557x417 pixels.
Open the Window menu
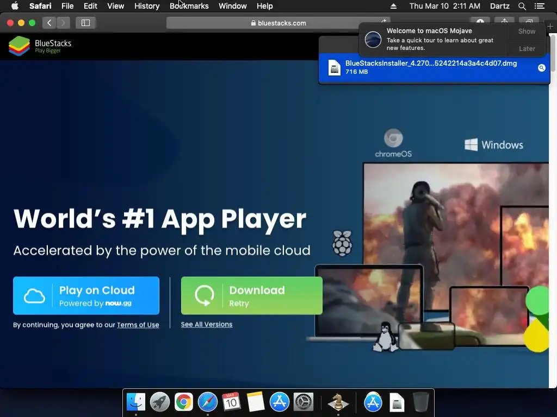233,5
